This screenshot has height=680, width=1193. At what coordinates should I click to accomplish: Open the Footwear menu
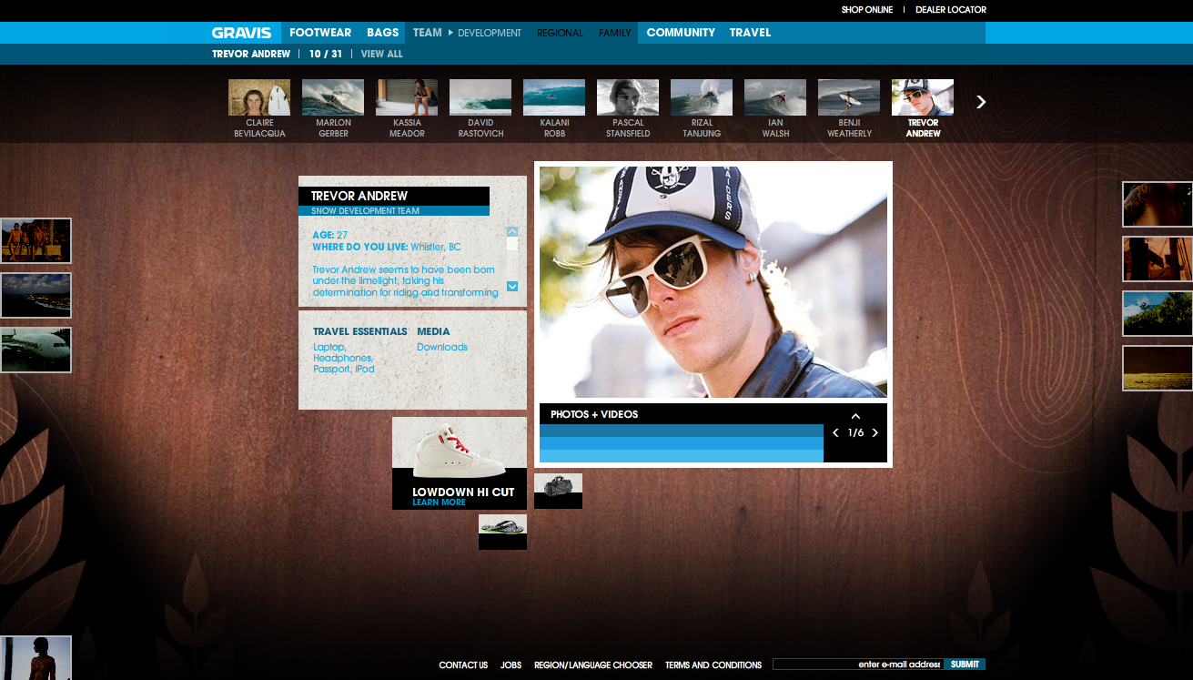pos(320,33)
